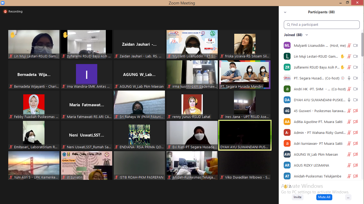Image resolution: width=364 pixels, height=204 pixels.
Task: Toggle muted microphone for AGUS RIZKY LESMANA
Action: [349, 165]
